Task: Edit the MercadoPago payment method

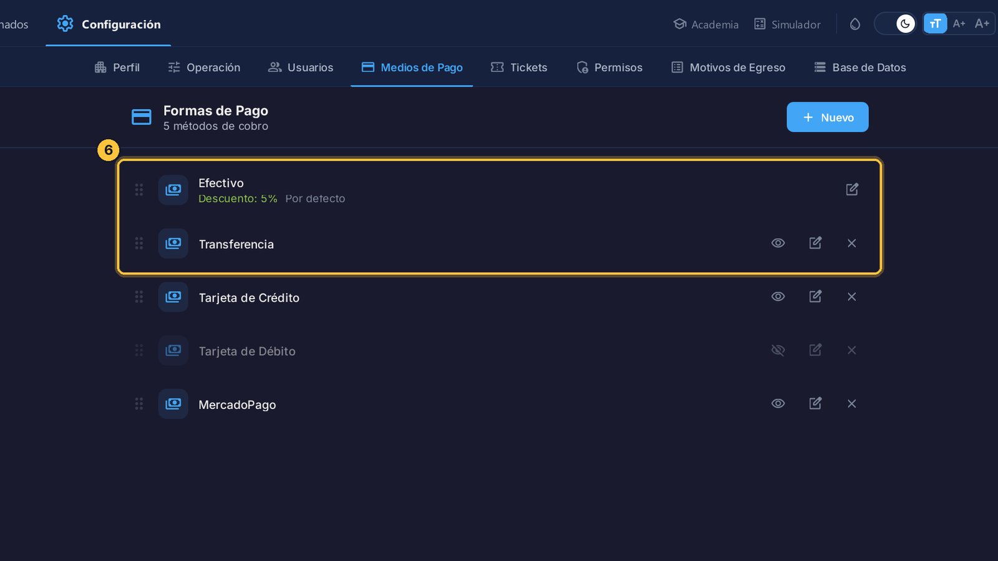Action: point(815,404)
